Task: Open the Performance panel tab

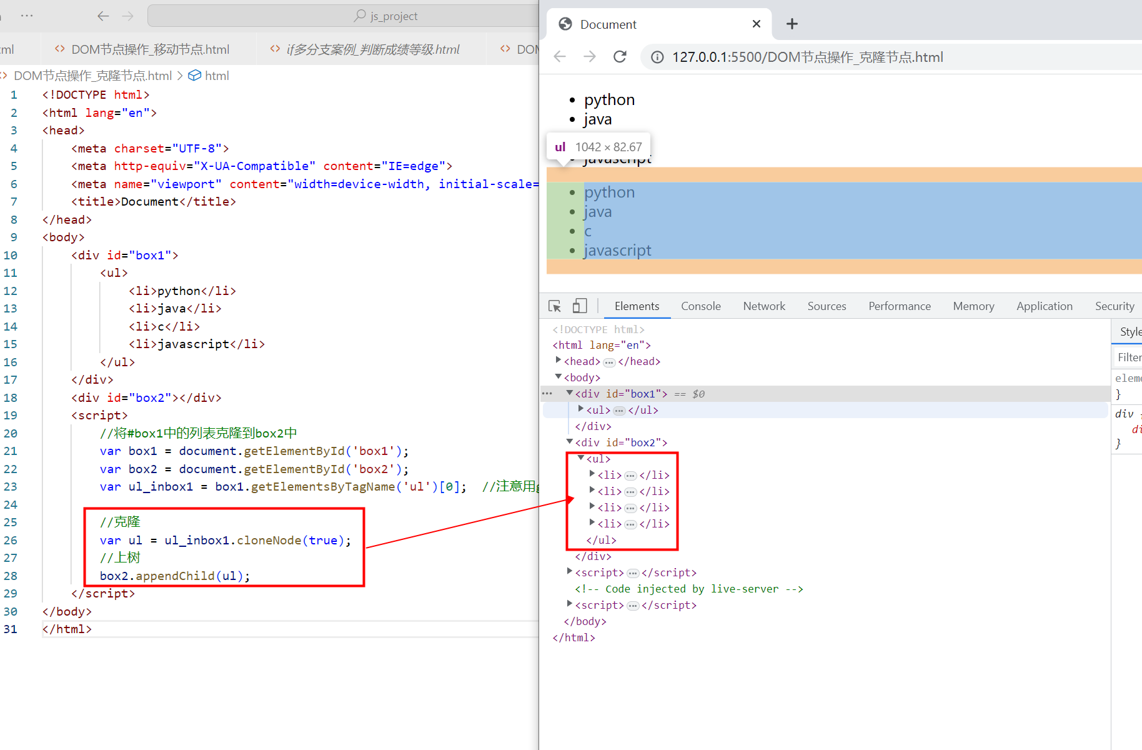Action: pos(900,306)
